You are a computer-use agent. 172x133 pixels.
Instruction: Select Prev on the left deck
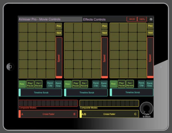click(x=59, y=26)
